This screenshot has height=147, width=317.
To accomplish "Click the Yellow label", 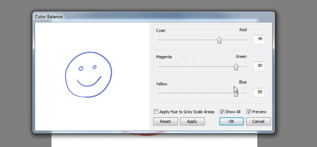I will pos(161,84).
